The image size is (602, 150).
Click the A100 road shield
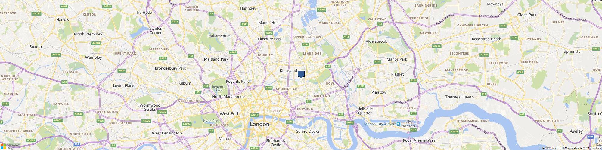tap(289, 121)
